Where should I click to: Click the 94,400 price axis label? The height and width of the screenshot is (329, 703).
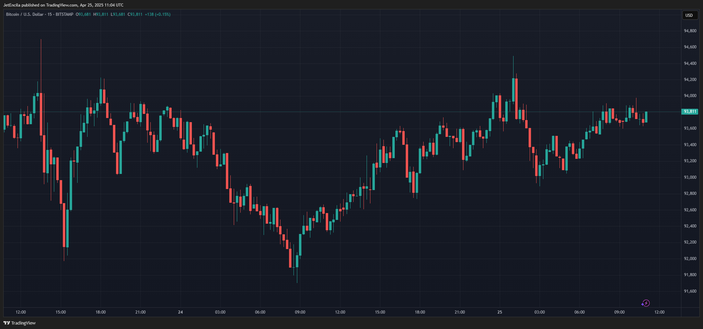[690, 63]
